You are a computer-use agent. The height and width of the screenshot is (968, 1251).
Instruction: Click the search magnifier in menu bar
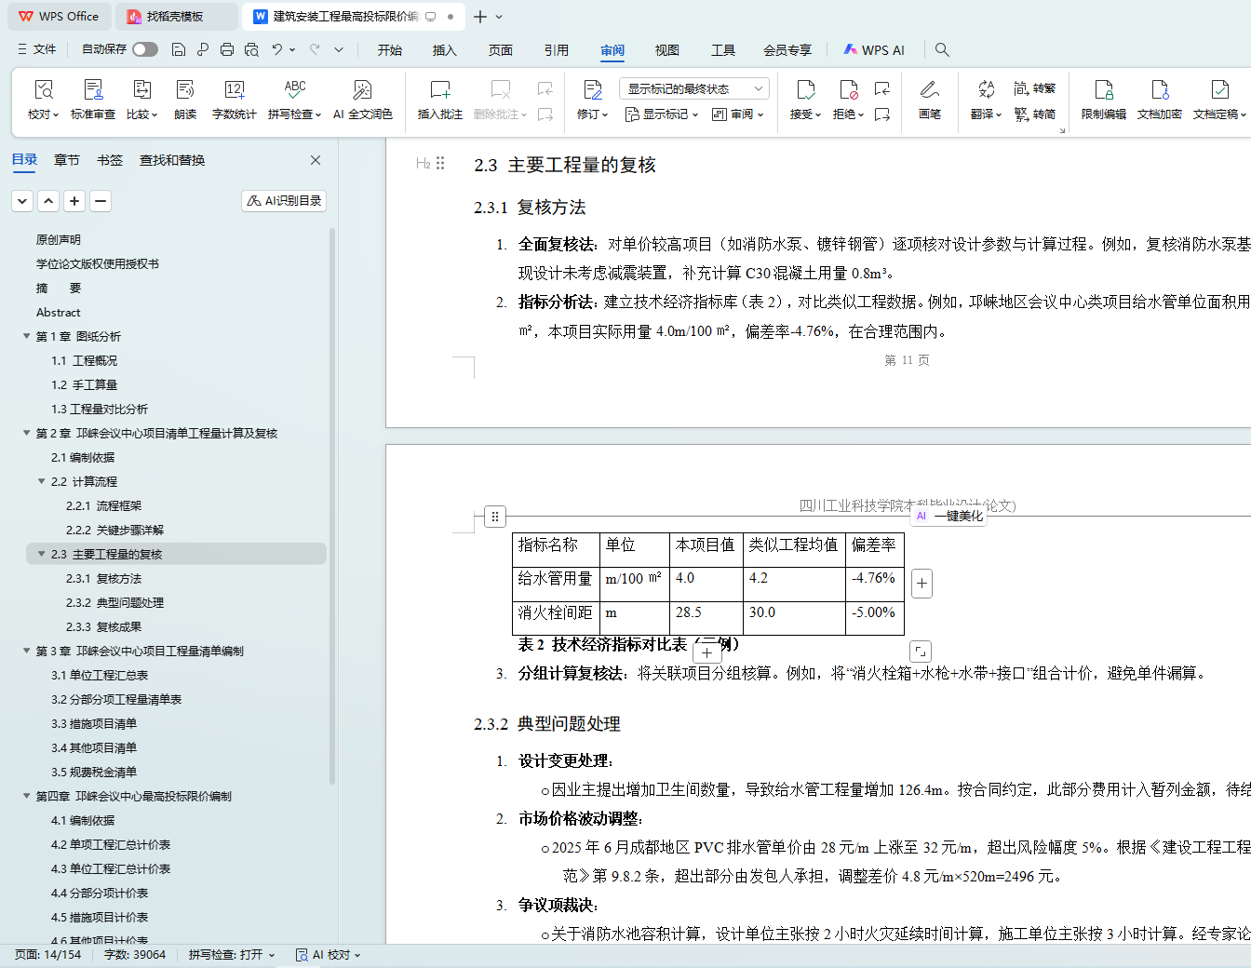[942, 50]
